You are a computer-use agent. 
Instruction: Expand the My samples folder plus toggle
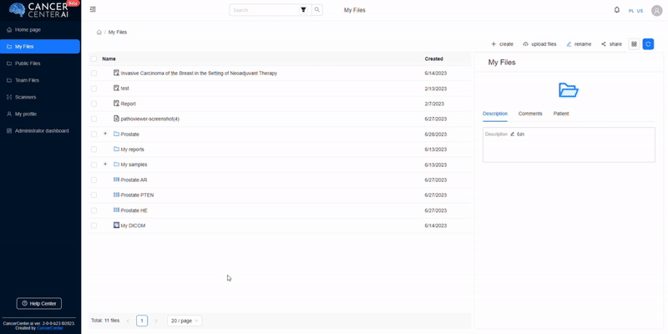pyautogui.click(x=105, y=164)
